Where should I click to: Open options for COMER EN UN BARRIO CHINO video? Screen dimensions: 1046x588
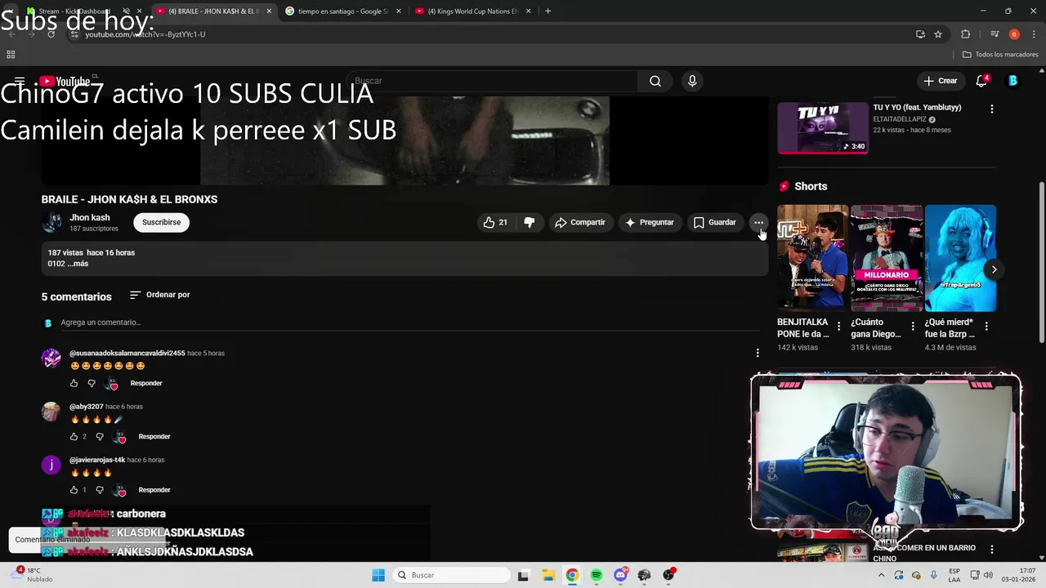tap(991, 550)
